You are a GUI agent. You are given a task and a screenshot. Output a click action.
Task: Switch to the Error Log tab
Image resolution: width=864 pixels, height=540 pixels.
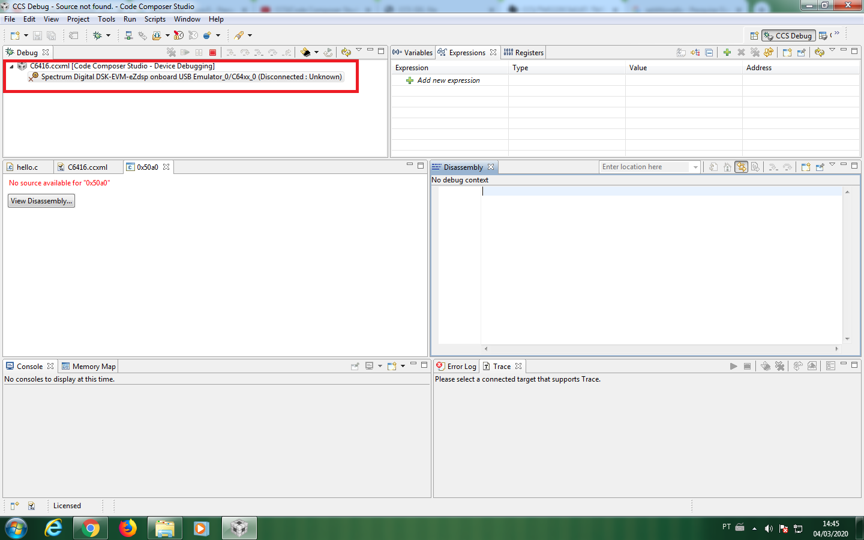click(456, 367)
